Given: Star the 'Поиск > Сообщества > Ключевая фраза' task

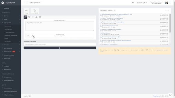Looking at the screenshot, I should (x=161, y=19).
